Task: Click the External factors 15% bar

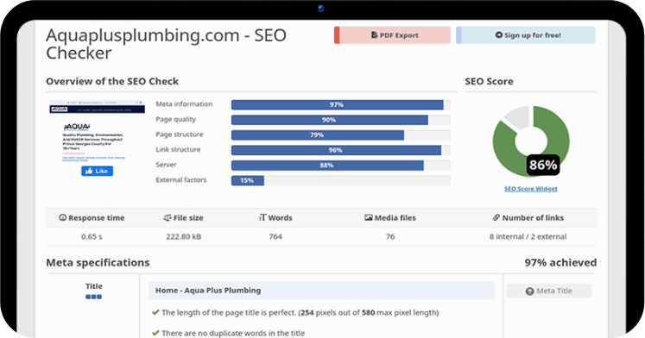Action: coord(340,181)
